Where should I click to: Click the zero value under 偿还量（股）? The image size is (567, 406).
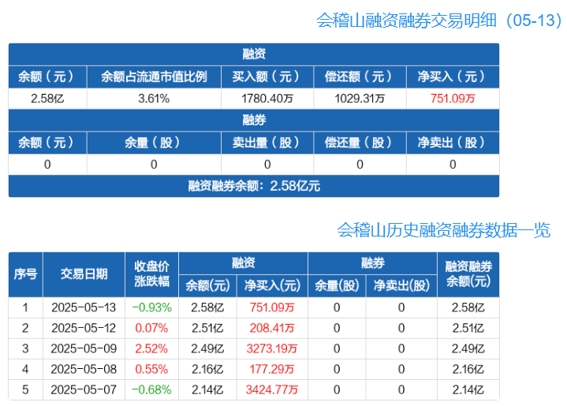360,165
